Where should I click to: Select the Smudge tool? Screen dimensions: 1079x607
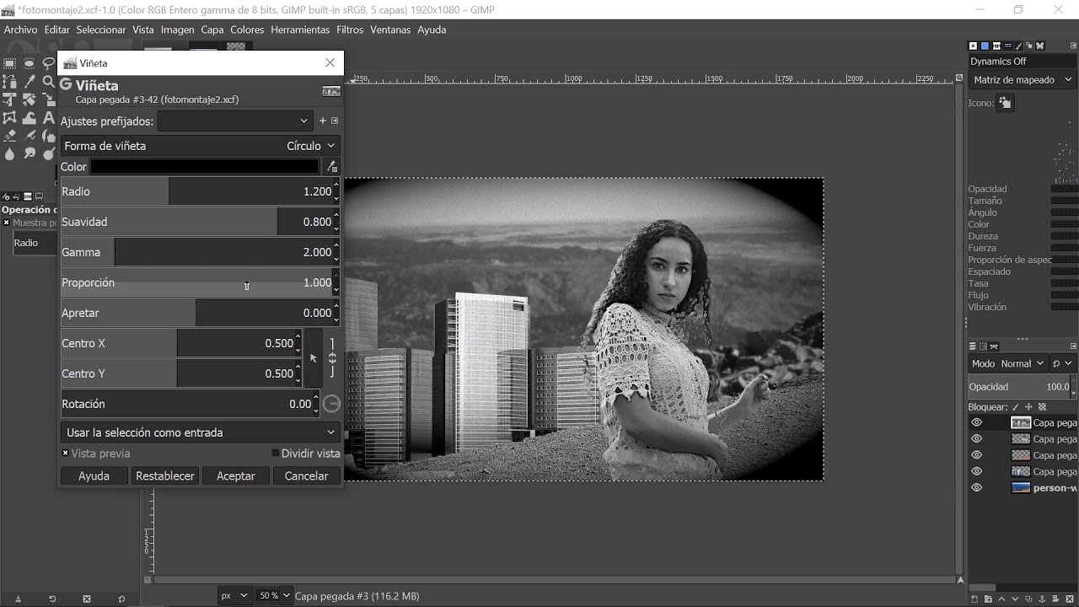coord(30,154)
